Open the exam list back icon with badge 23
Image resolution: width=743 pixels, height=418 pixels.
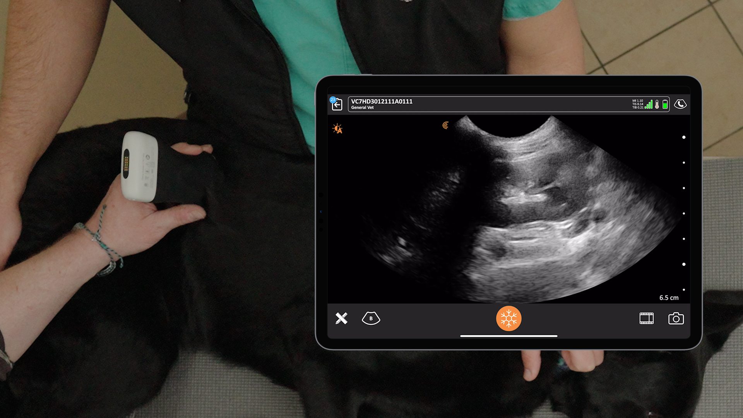coord(337,104)
